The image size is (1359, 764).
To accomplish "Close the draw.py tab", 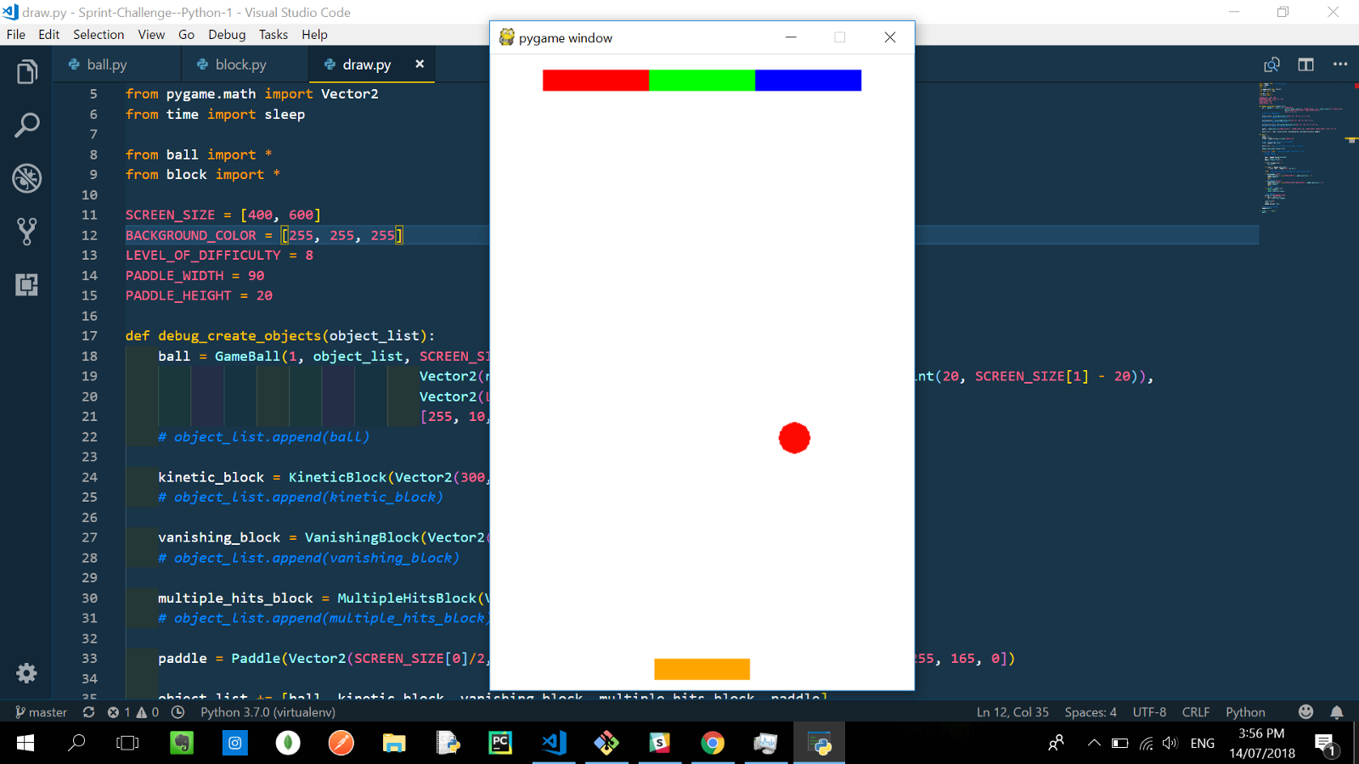I will (420, 64).
